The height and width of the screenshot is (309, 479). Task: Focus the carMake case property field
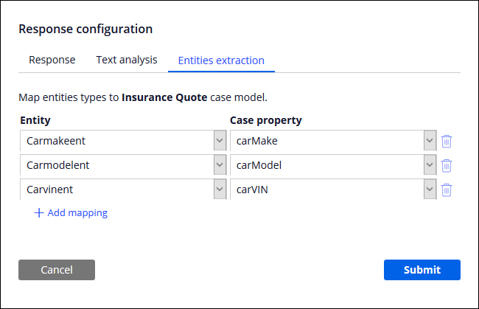(x=326, y=141)
